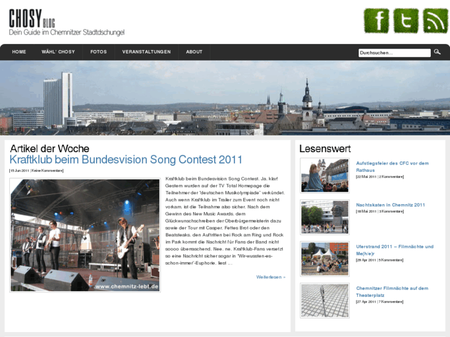
Task: Open the Twitter grass icon
Action: 406,20
